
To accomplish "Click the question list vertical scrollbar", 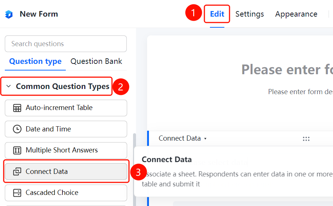I will [135, 170].
